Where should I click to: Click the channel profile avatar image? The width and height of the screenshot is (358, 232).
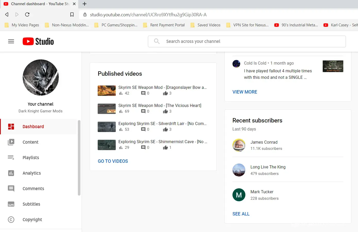click(41, 78)
